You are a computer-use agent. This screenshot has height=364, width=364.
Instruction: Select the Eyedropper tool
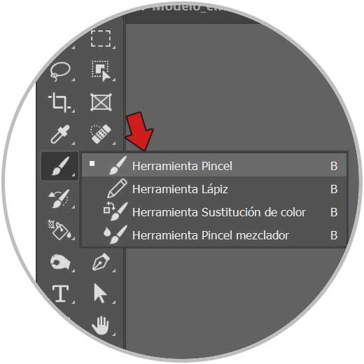[x=60, y=134]
